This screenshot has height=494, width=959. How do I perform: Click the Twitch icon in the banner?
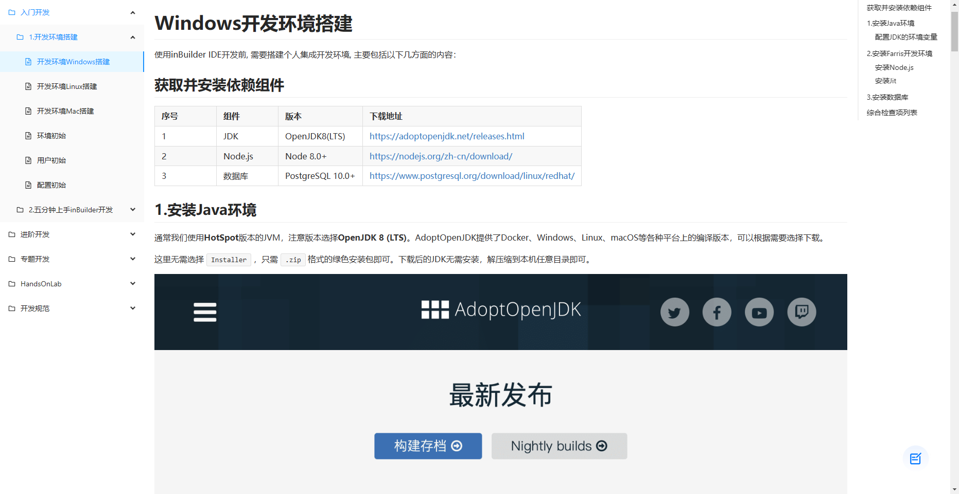[x=801, y=312]
